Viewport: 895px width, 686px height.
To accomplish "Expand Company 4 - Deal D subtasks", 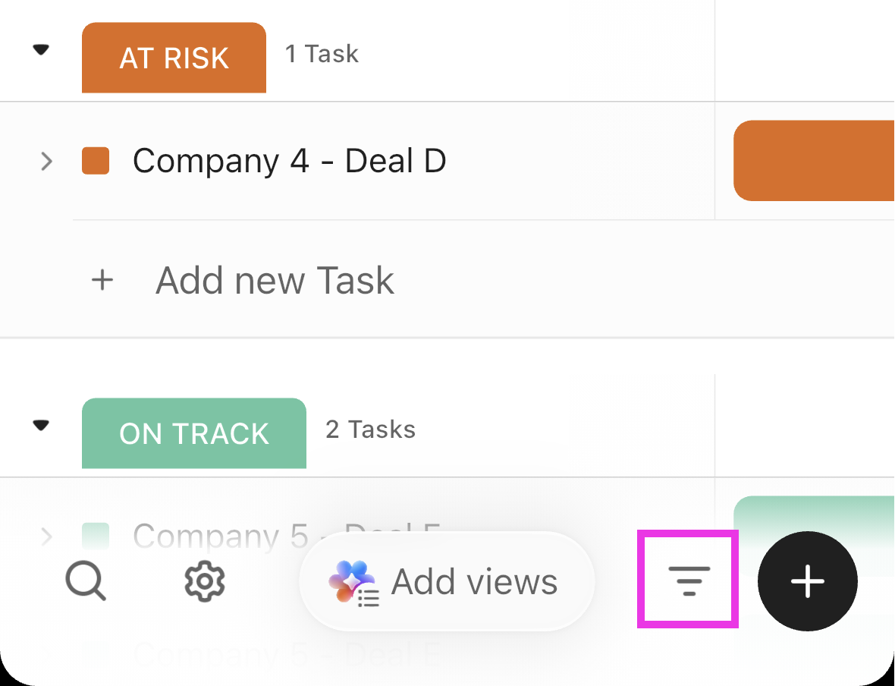I will coord(47,161).
